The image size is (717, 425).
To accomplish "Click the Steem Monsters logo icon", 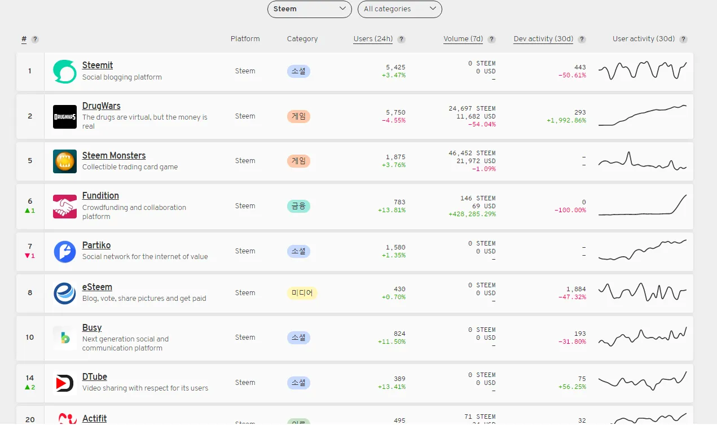I will coord(64,161).
